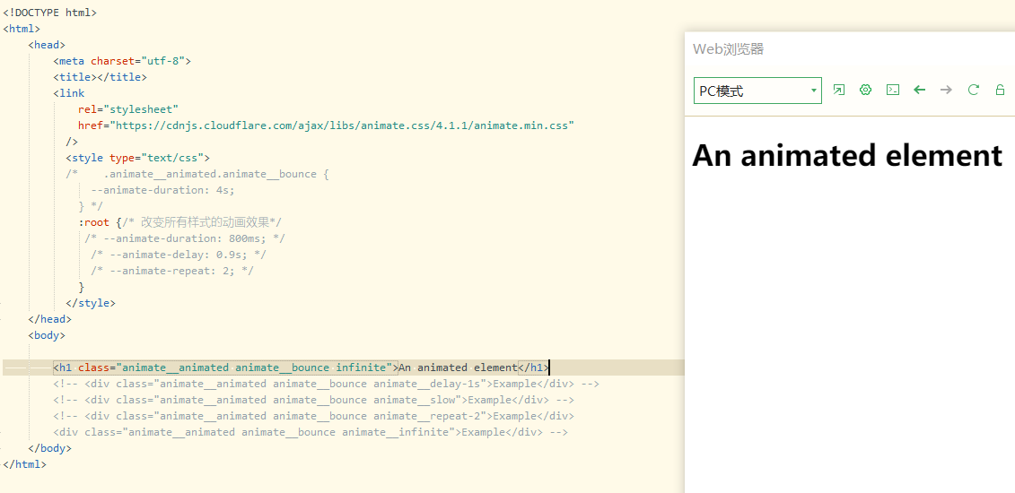Image resolution: width=1015 pixels, height=493 pixels.
Task: Click the .animate__animated.animate__bounce comment line
Action: pyautogui.click(x=197, y=174)
